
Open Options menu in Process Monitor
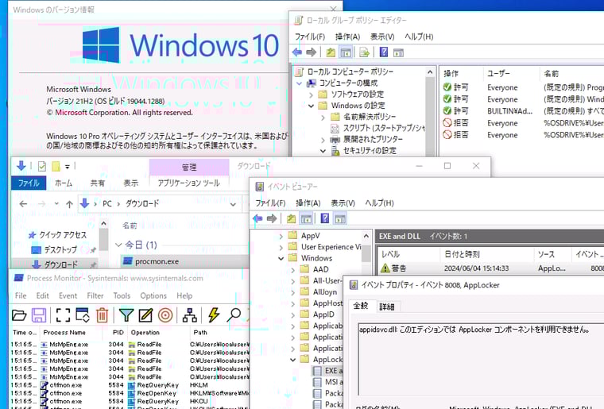[153, 295]
